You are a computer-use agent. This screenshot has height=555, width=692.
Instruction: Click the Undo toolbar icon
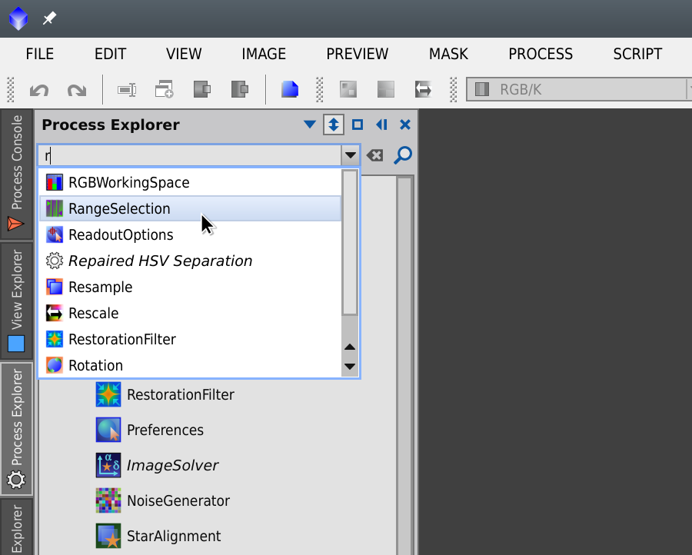coord(39,90)
